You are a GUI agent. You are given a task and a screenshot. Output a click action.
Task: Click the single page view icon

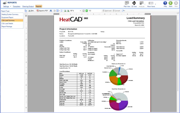[55, 11]
